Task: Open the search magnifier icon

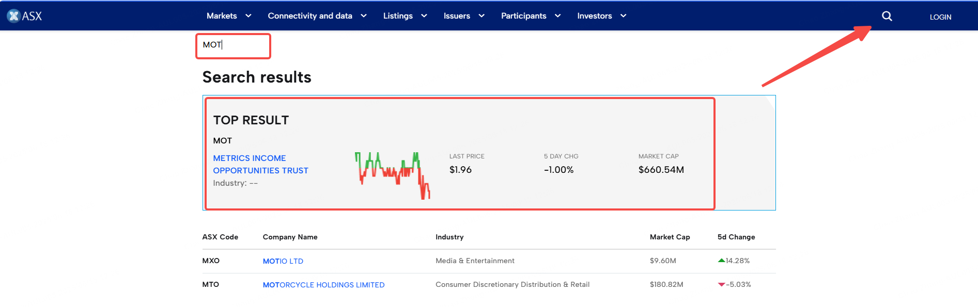Action: tap(887, 16)
